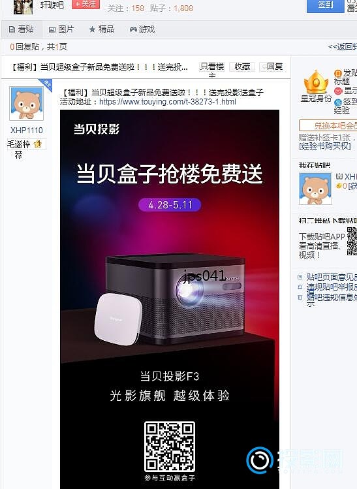Click the blue 签到 sign-in button
357x489 pixels.
325,5
